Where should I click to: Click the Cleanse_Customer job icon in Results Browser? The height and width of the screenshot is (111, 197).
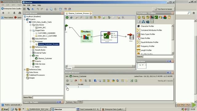[71, 76]
